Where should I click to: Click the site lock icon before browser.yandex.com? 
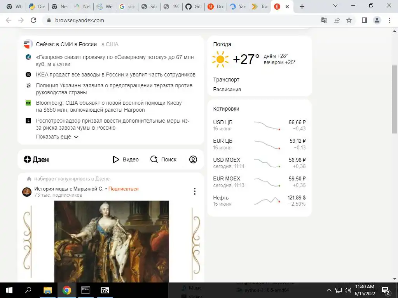[49, 20]
